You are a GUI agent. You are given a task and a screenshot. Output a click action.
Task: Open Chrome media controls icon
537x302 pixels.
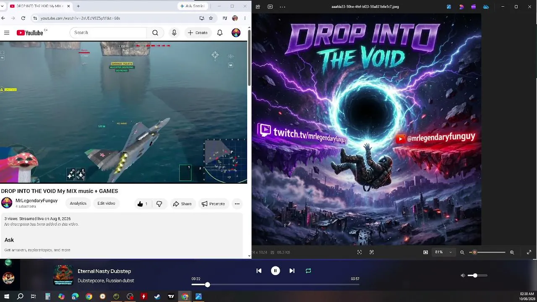tap(225, 18)
